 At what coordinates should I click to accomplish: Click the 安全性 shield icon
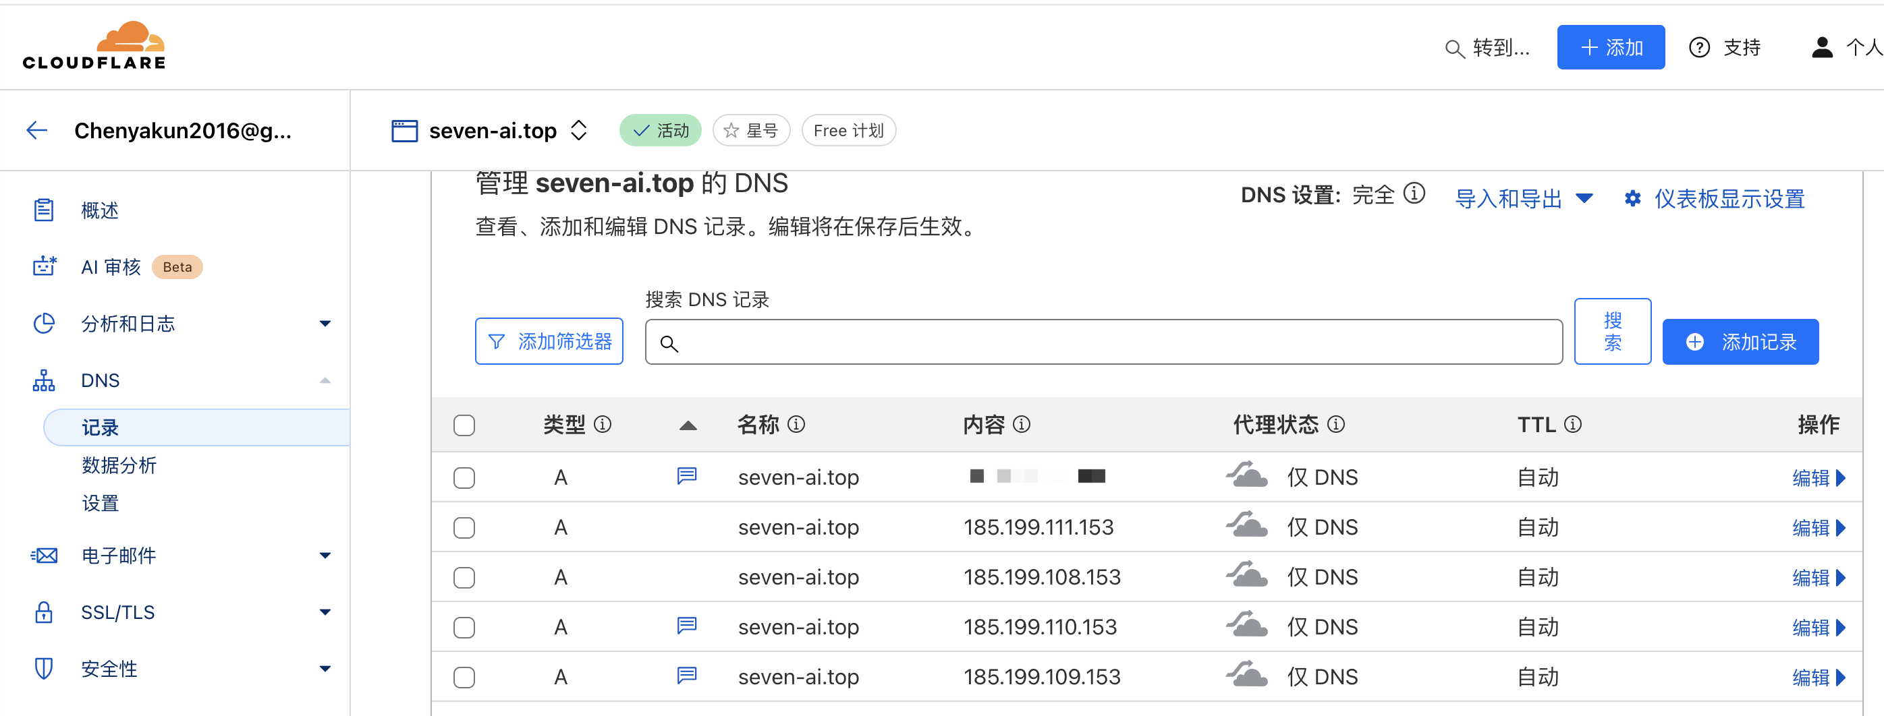pos(44,667)
